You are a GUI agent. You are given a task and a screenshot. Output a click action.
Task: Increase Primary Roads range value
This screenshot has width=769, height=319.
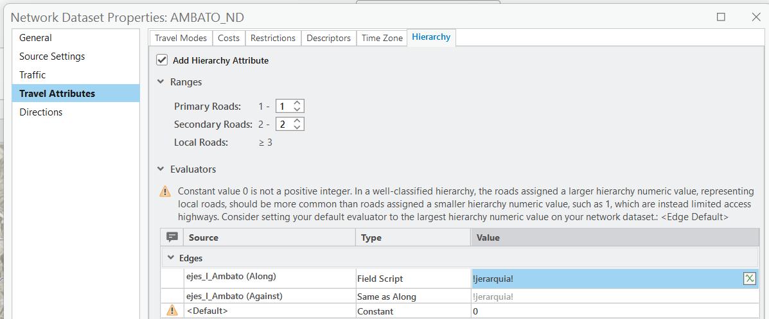coord(297,103)
